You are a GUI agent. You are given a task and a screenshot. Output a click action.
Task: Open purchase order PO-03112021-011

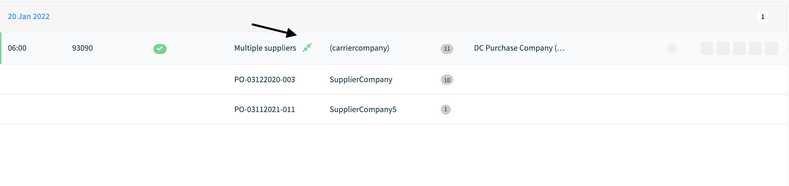click(x=265, y=110)
